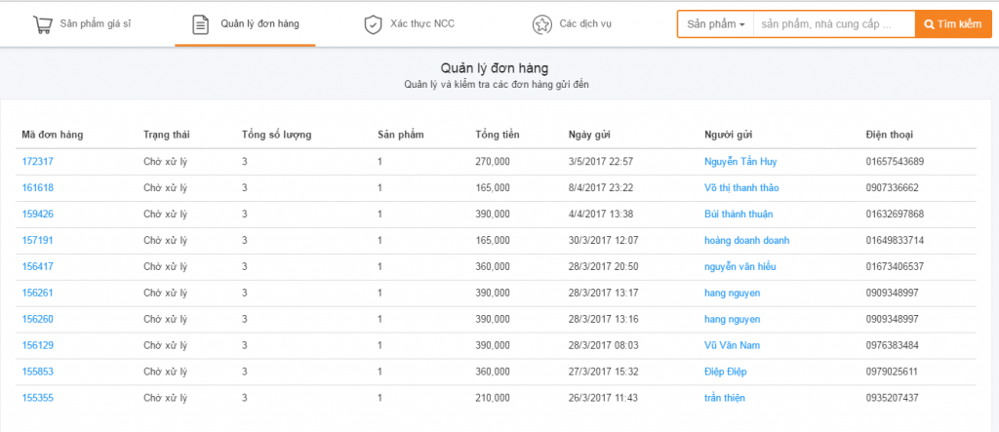Open order 156129
This screenshot has height=432, width=999.
(38, 345)
